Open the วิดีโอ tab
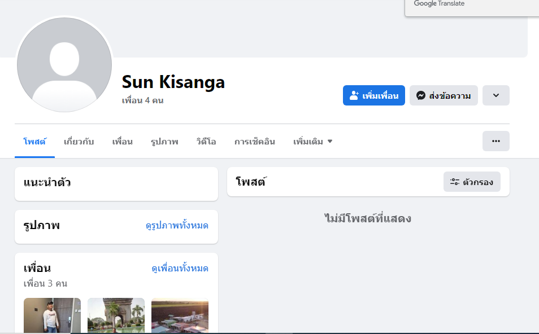Image resolution: width=539 pixels, height=334 pixels. point(206,142)
